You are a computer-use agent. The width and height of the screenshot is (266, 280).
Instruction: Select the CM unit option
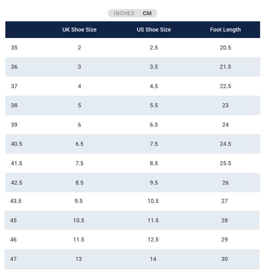[147, 13]
